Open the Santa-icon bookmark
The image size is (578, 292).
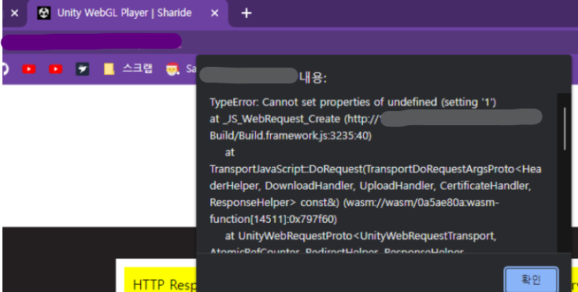(180, 68)
